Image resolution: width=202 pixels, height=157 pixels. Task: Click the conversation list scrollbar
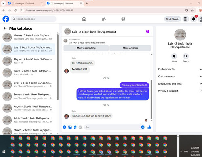point(58,67)
